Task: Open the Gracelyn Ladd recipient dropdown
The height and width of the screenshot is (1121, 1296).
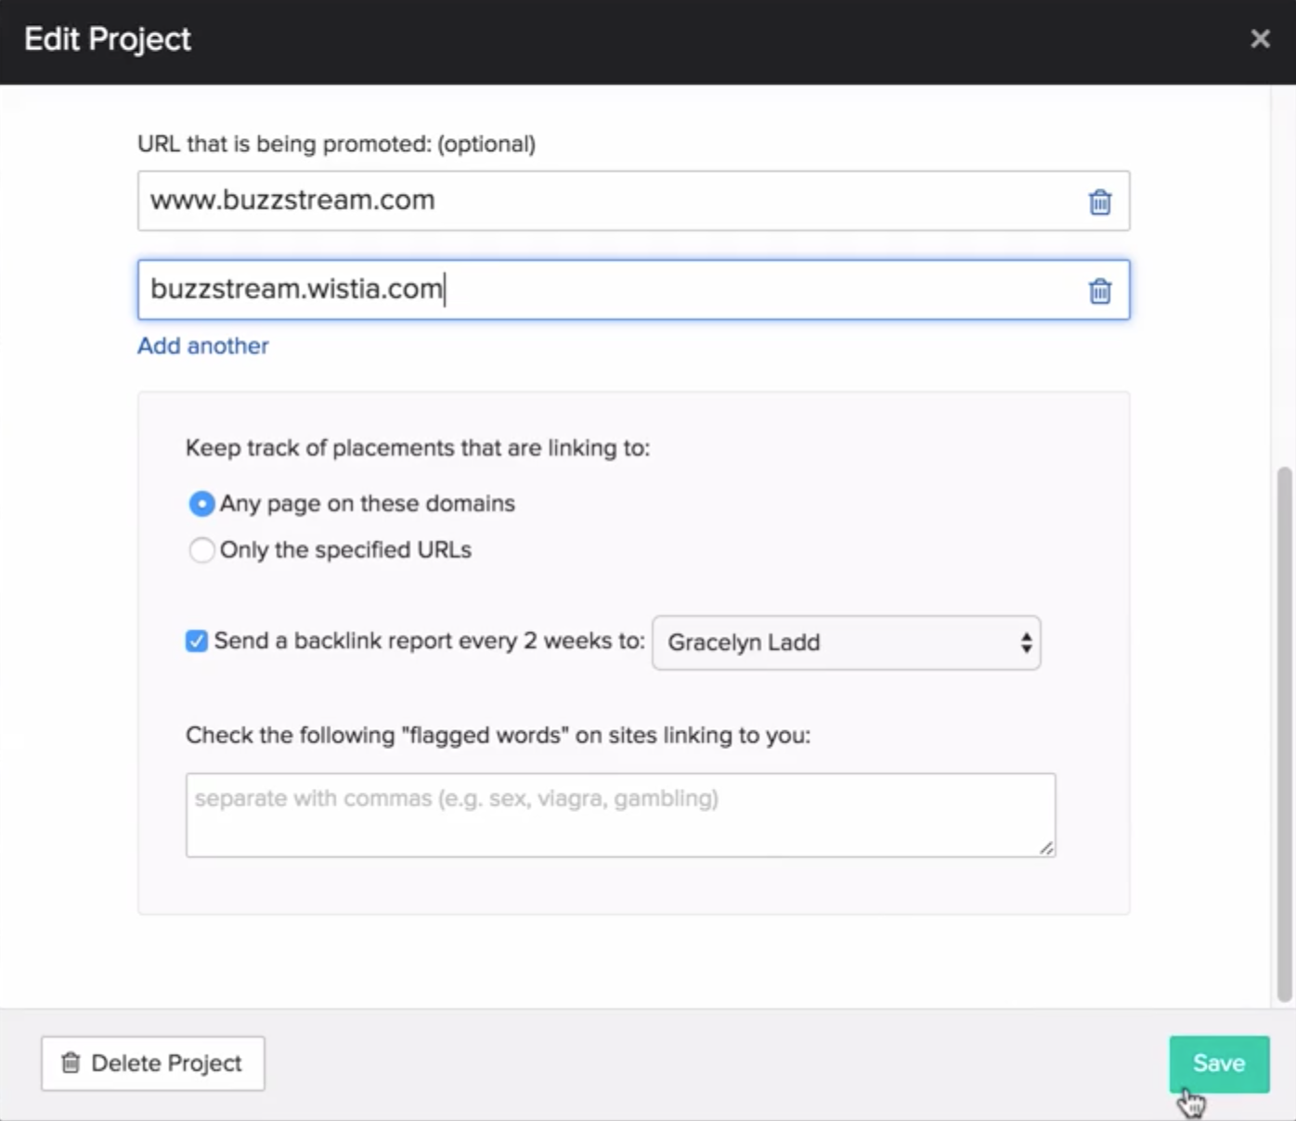Action: [846, 642]
